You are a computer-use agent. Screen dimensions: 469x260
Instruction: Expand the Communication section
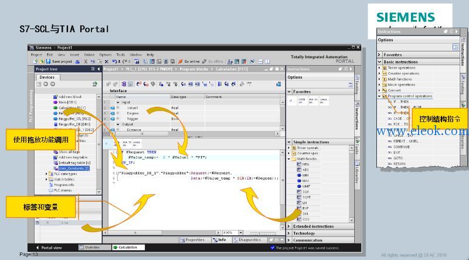pyautogui.click(x=289, y=240)
